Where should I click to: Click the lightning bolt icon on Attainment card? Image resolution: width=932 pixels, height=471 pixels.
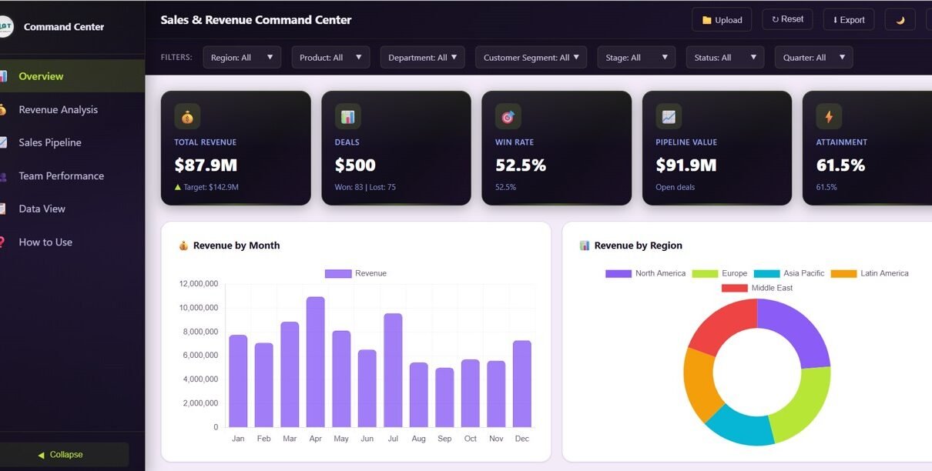(x=829, y=116)
